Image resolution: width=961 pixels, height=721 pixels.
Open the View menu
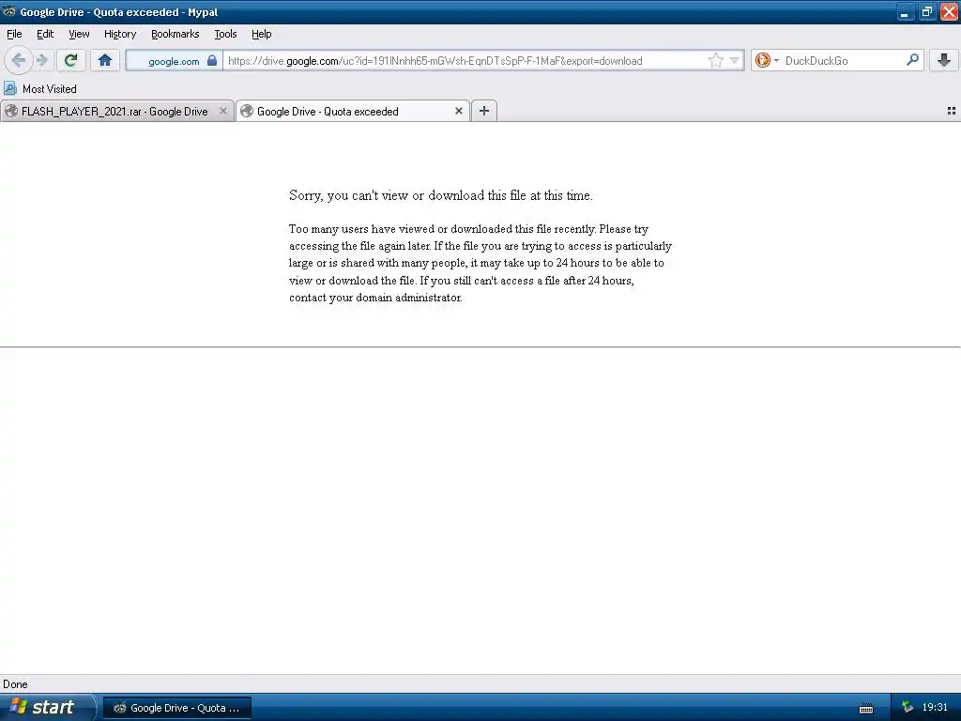[79, 34]
